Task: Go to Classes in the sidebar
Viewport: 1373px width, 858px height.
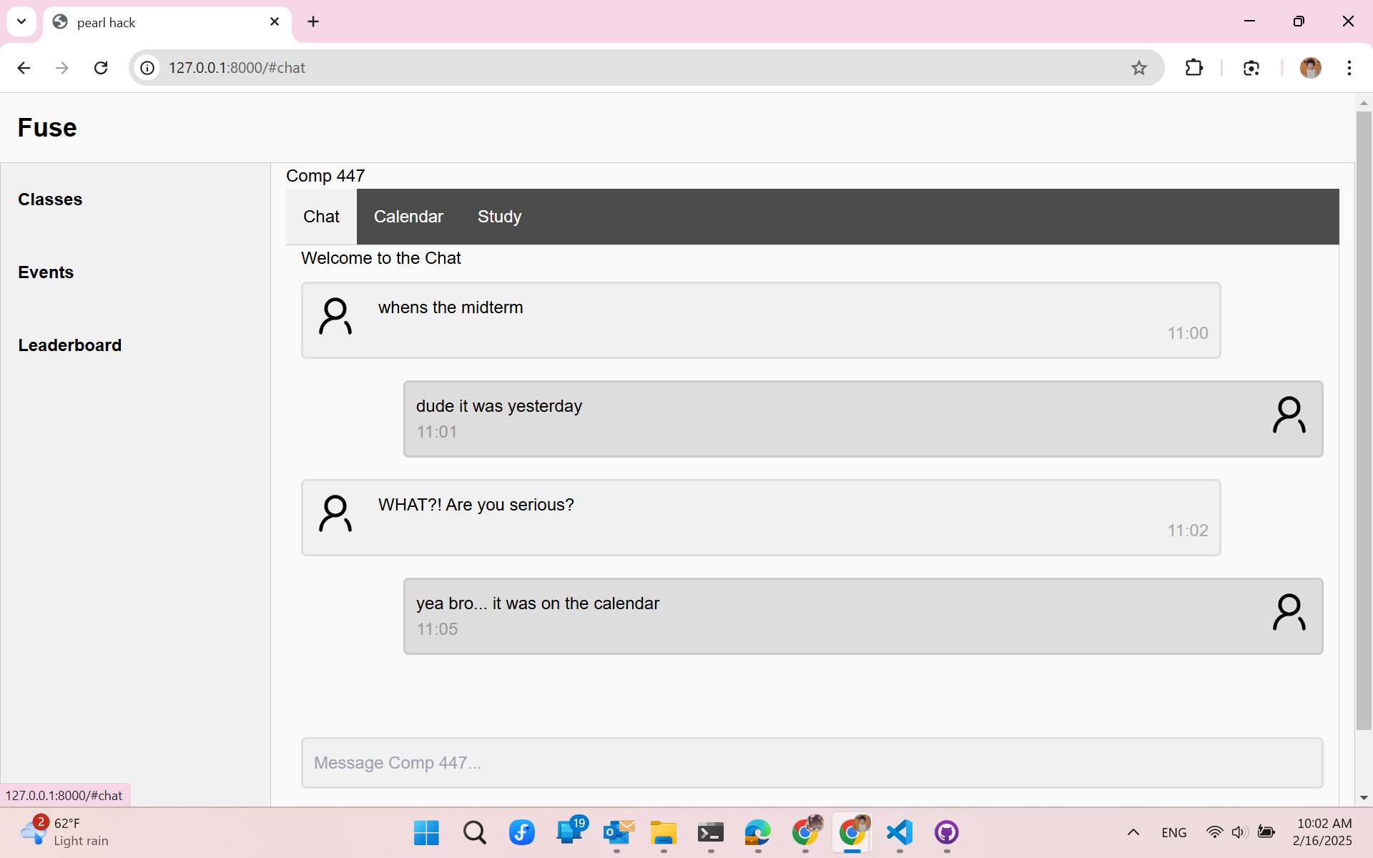Action: (x=50, y=199)
